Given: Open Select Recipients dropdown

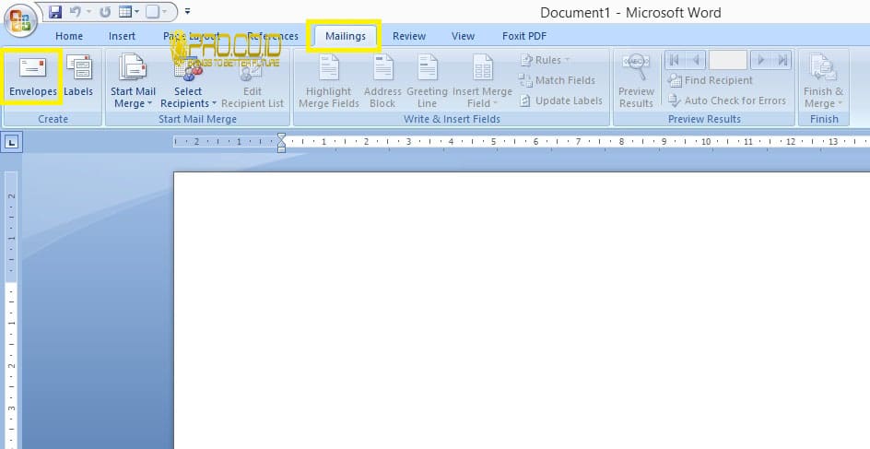Looking at the screenshot, I should tap(188, 81).
